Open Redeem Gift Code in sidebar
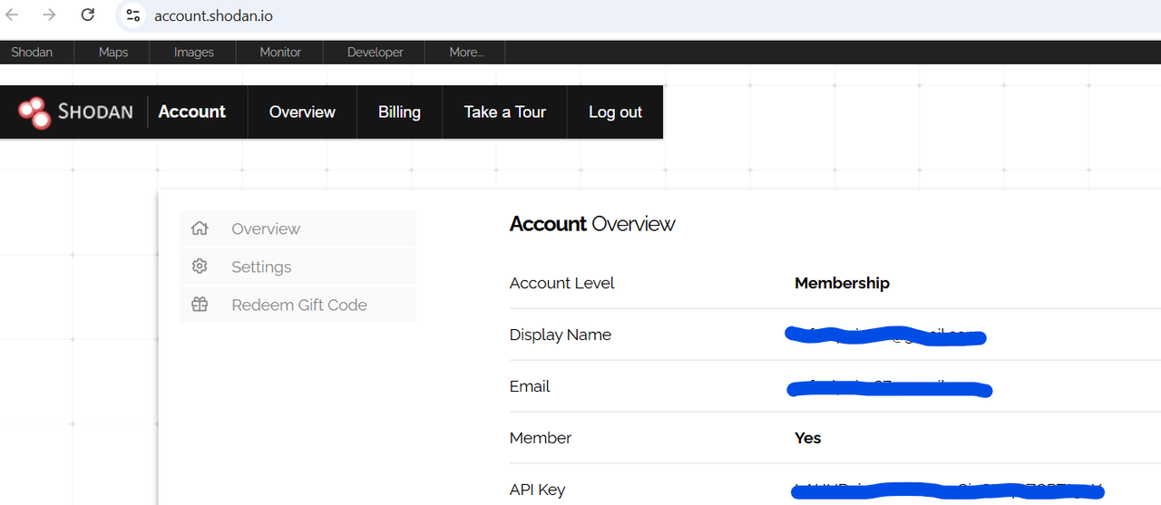Viewport: 1161px width, 505px height. tap(298, 305)
